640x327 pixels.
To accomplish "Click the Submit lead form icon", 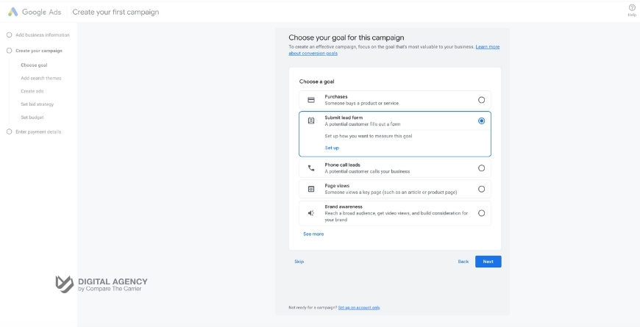I will pos(311,121).
